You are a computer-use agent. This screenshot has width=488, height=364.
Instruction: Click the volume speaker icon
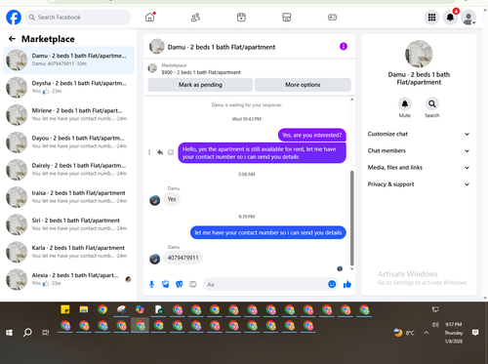(x=435, y=324)
